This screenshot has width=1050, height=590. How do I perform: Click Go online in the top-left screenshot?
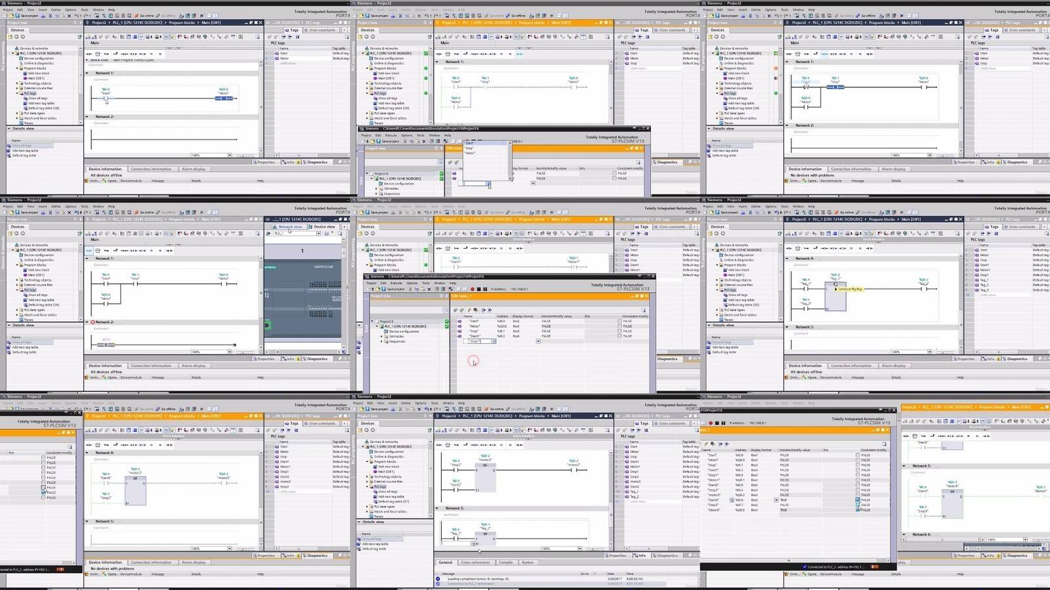(144, 16)
